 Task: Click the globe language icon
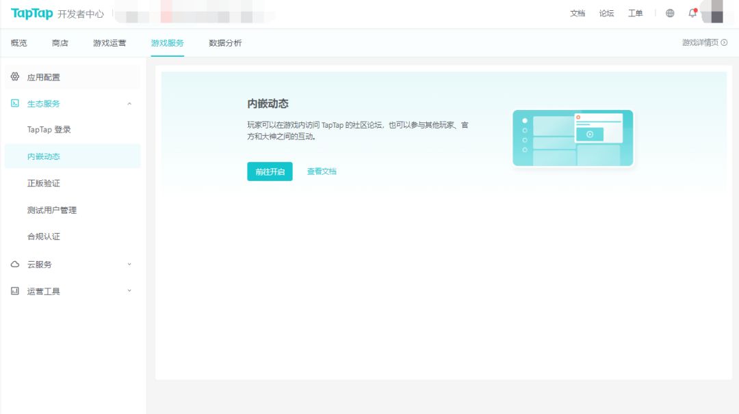[x=670, y=13]
